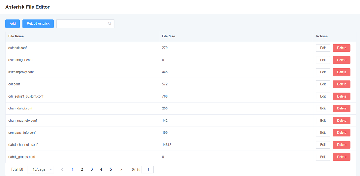Select page 3 in pagination

coord(92,169)
